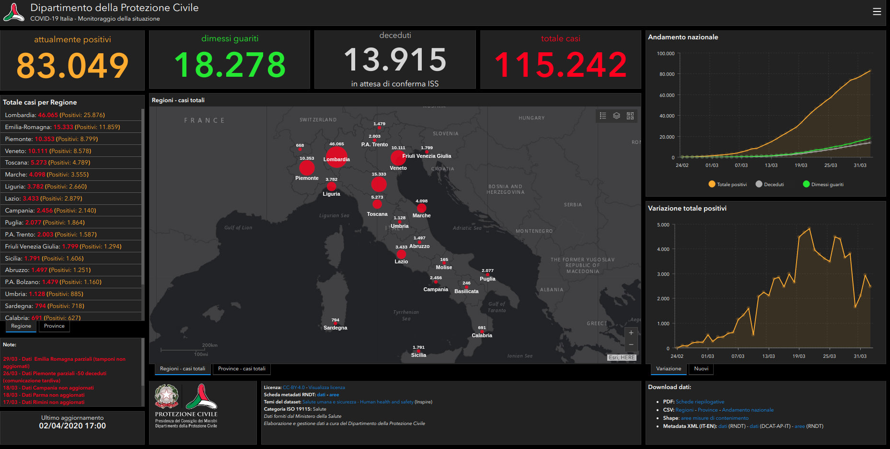Switch to the Province tab
This screenshot has height=449, width=890.
click(54, 326)
